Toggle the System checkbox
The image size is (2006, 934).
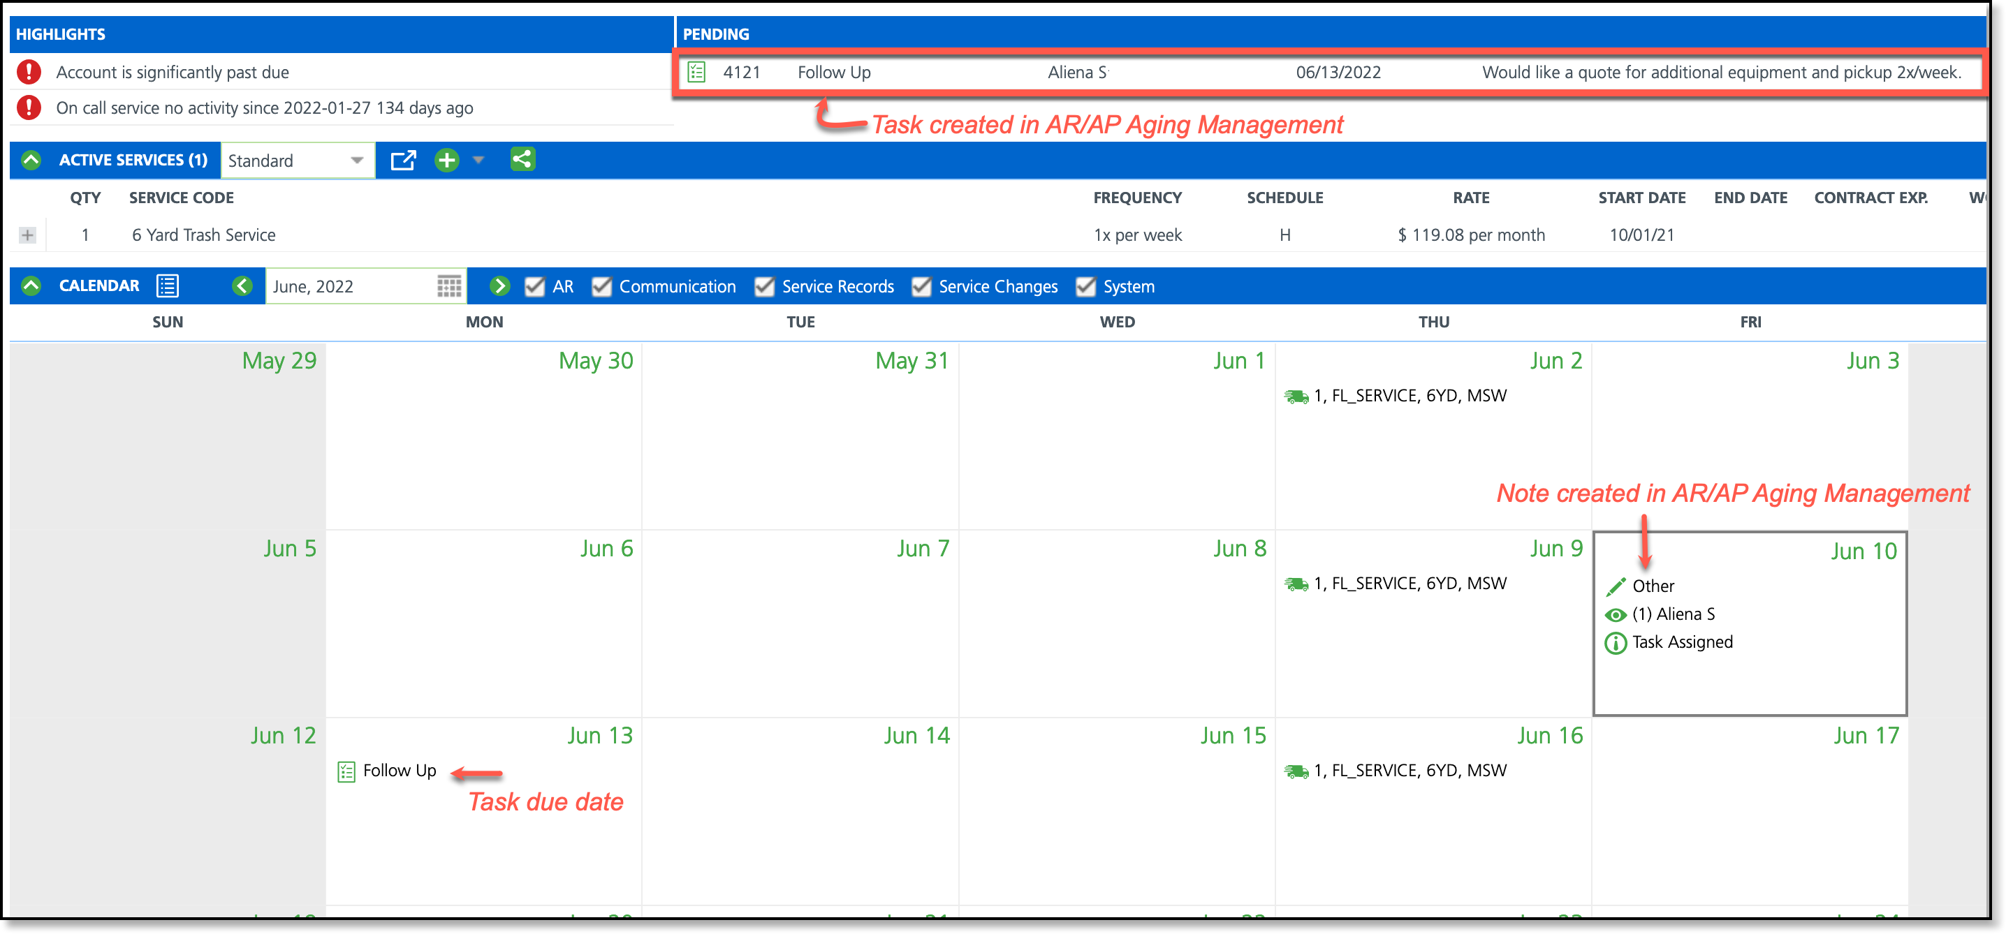pyautogui.click(x=1085, y=286)
